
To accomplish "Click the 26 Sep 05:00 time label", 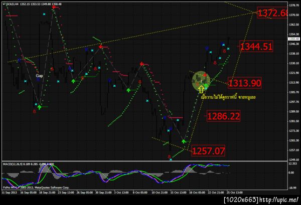I will coord(85,192).
